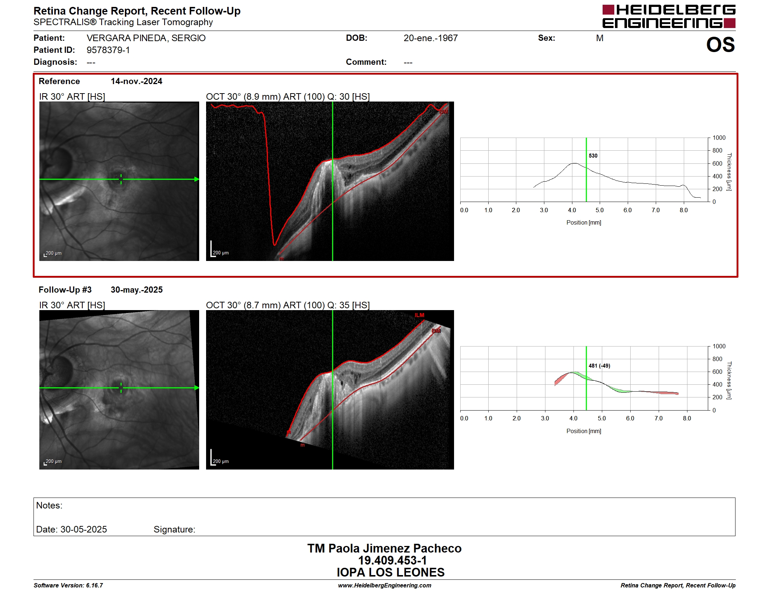769x594 pixels.
Task: Click the DOB value 20-ene.-1967
Action: [430, 38]
